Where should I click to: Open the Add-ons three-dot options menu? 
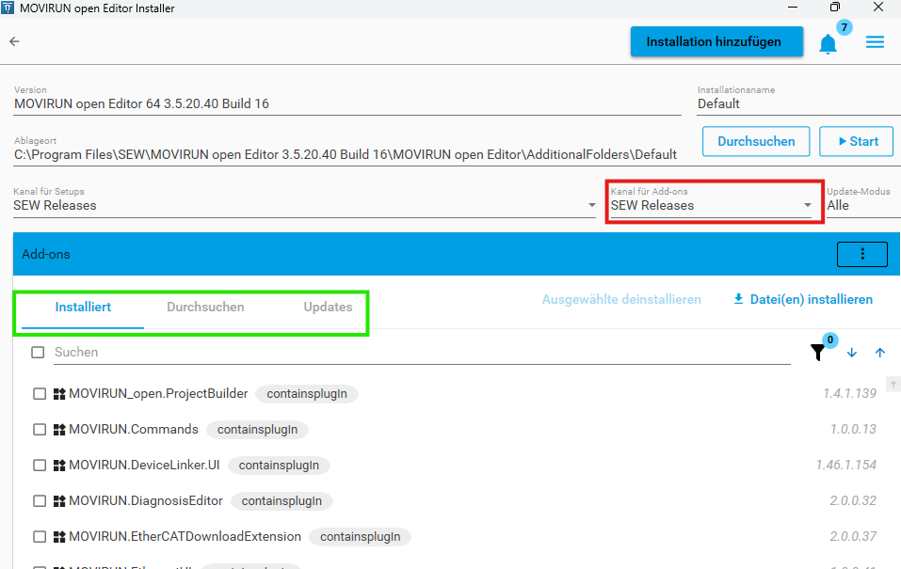pos(862,254)
